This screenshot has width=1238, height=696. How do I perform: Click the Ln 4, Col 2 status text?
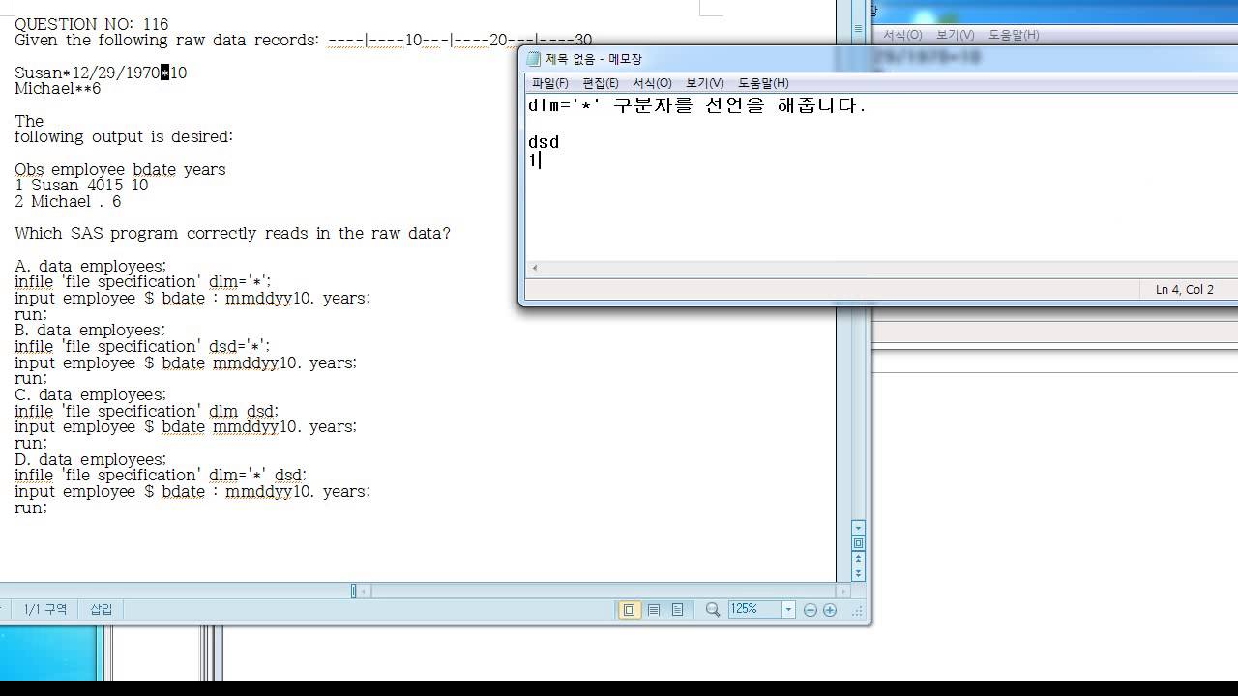(x=1185, y=289)
